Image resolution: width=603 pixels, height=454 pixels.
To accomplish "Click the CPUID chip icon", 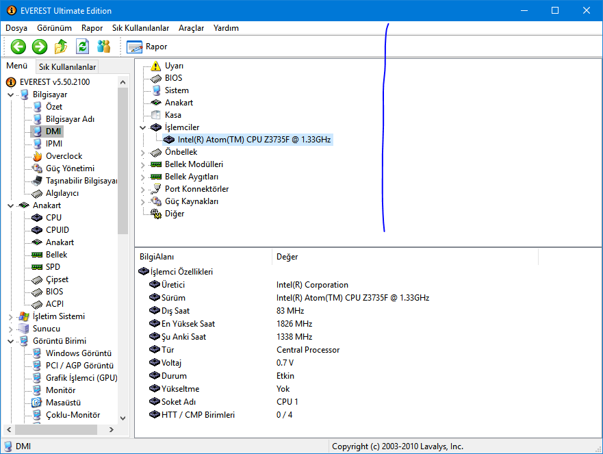I will [x=37, y=230].
